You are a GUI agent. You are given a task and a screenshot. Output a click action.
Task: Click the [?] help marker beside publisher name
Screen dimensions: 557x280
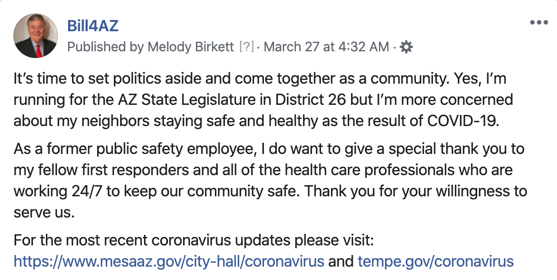tap(247, 46)
